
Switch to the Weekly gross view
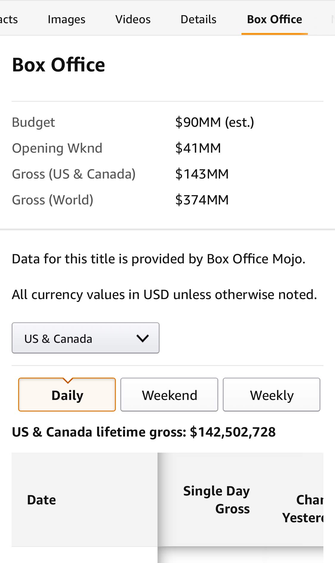point(272,395)
